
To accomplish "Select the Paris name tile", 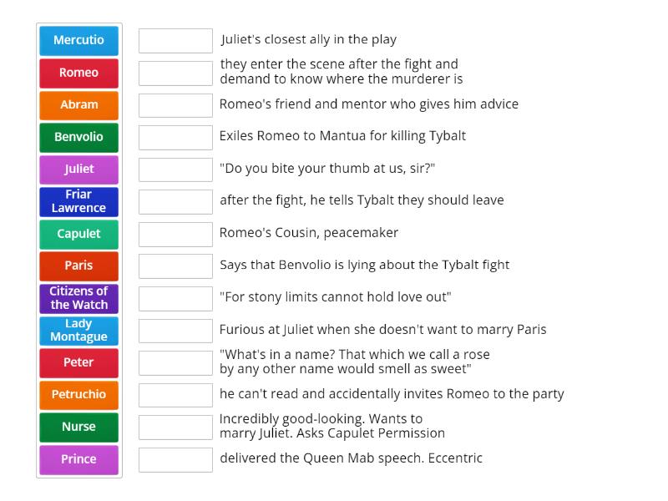I will click(78, 266).
